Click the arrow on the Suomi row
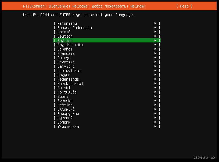Screen dimensions: 219x162 [155, 96]
